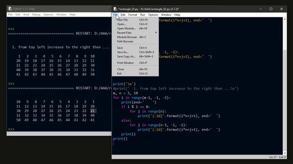Open the Edit menu in editor window

(x=123, y=15)
